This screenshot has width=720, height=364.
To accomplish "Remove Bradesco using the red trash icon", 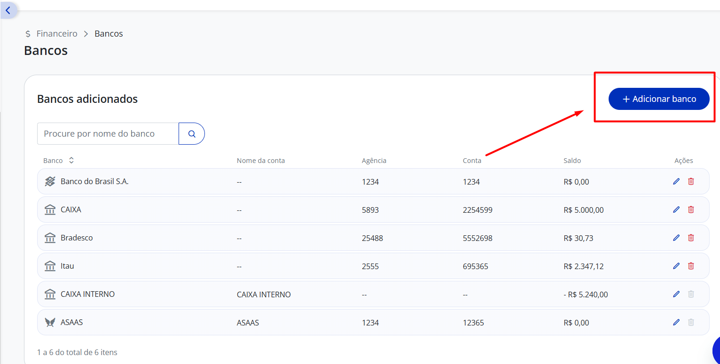I will pos(691,238).
